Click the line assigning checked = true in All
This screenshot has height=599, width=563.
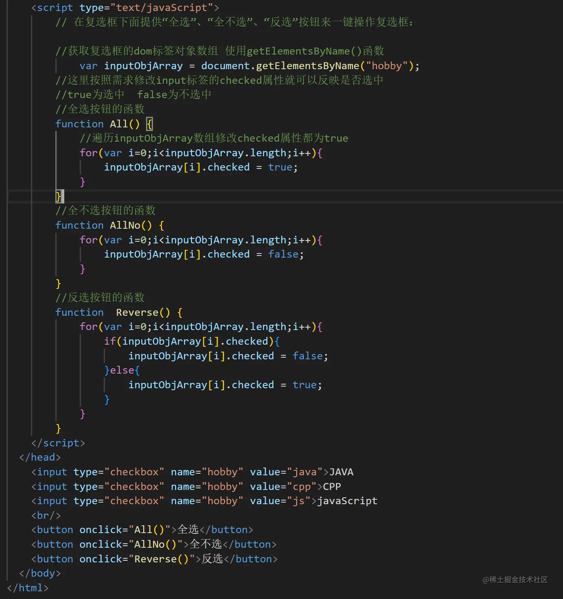[201, 167]
